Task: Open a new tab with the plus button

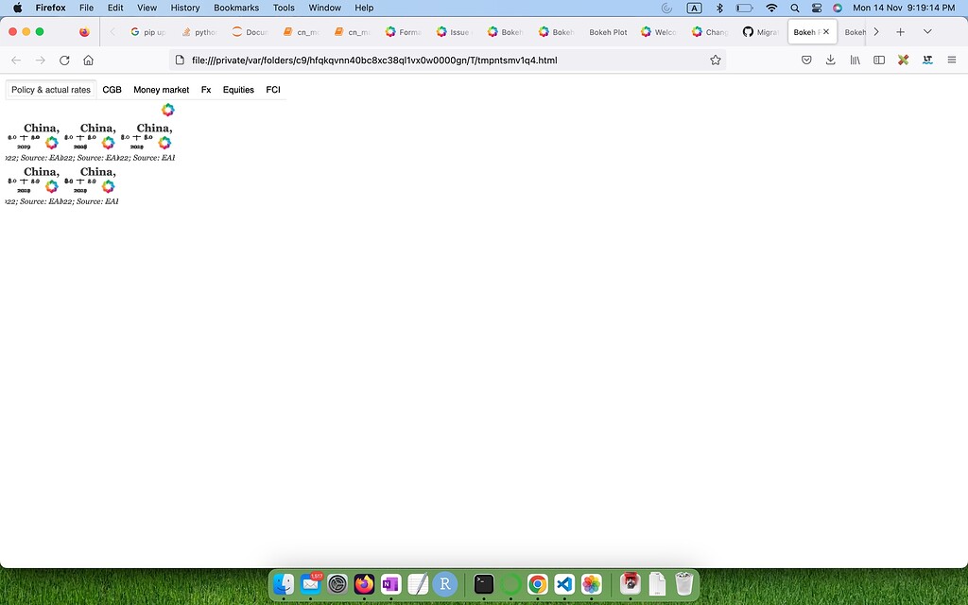Action: click(900, 31)
